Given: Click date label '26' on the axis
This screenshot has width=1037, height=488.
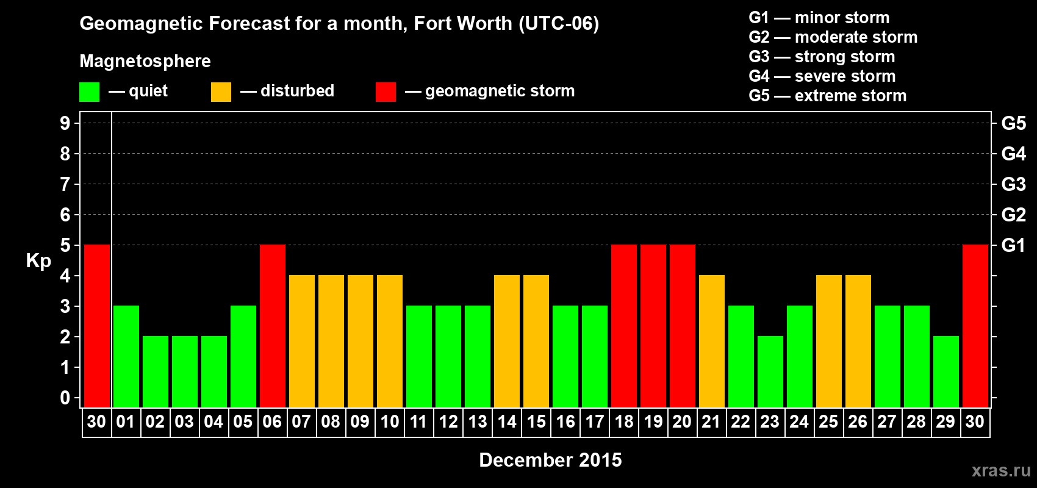Looking at the screenshot, I should (x=858, y=422).
